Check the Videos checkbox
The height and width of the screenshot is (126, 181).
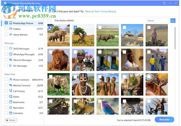[x=6, y=28]
